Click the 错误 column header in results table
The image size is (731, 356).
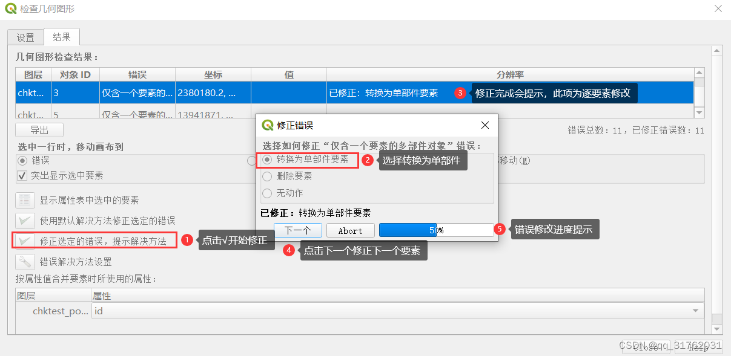(x=137, y=74)
